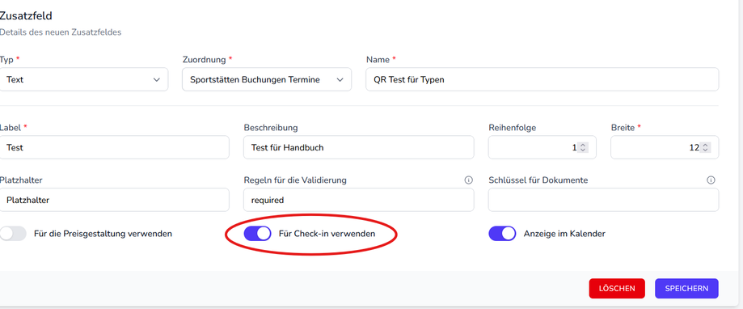Click the Anzeige im Kalender label text

click(564, 234)
